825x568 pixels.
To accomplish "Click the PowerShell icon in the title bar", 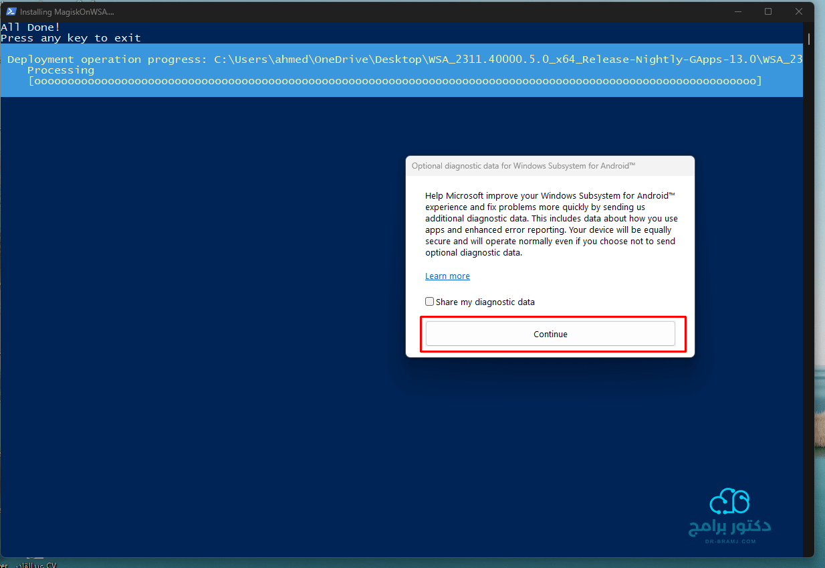I will 11,12.
